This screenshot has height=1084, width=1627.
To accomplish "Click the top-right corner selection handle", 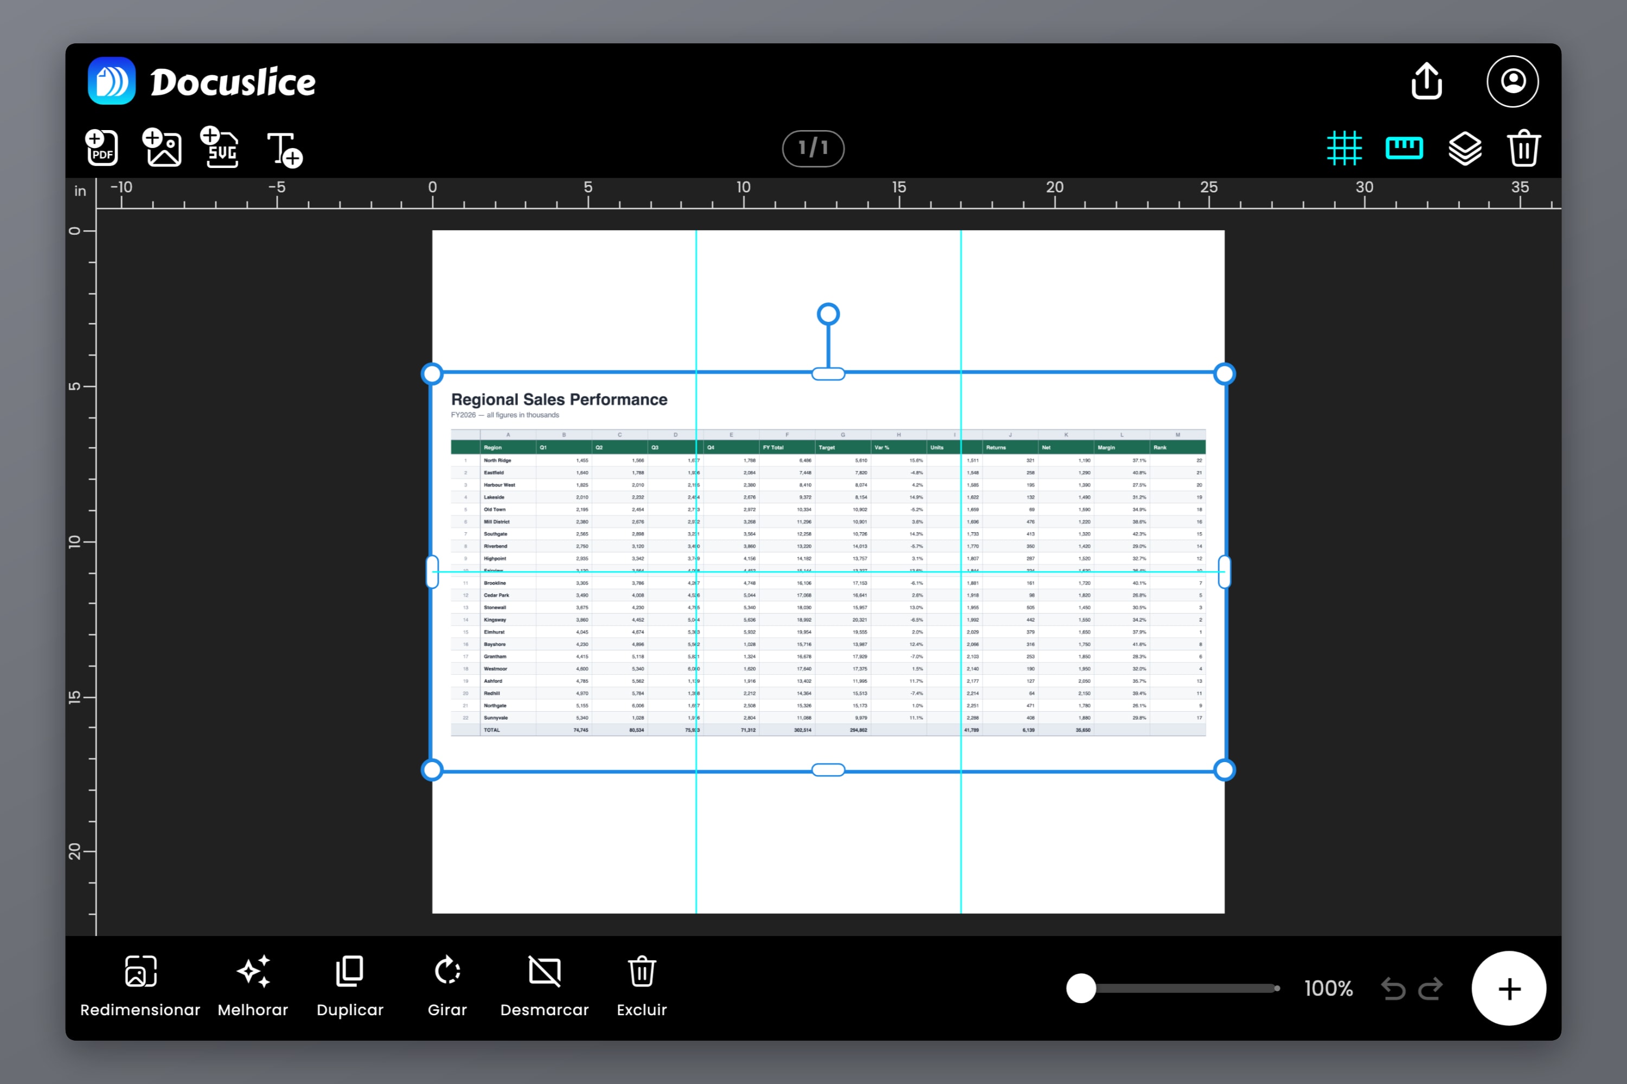I will pos(1225,374).
